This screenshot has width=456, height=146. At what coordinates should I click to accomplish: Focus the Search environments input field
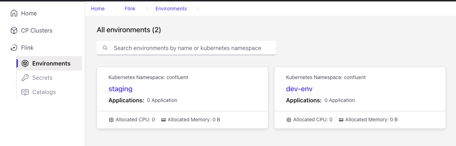(190, 48)
